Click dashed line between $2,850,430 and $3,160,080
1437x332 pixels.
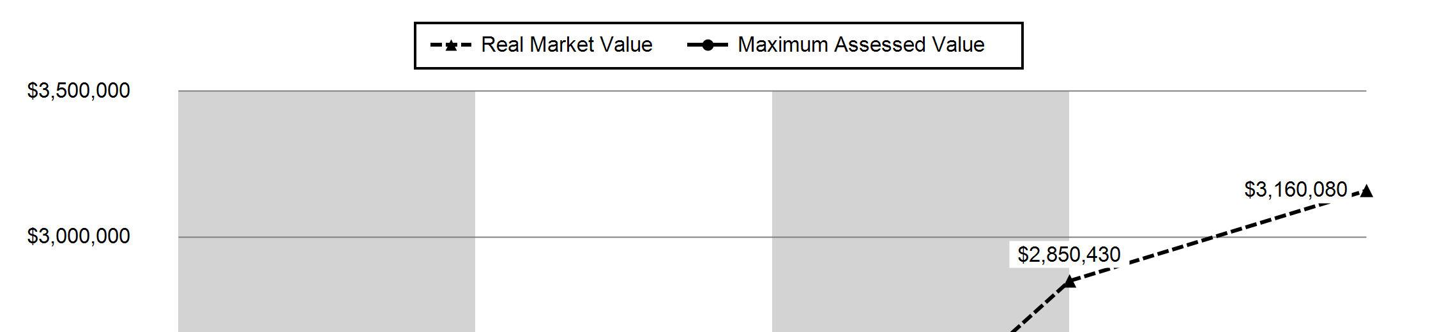(1213, 238)
